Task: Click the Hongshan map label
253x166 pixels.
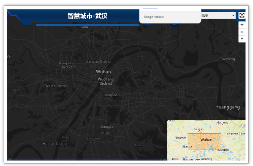Action: click(x=112, y=95)
